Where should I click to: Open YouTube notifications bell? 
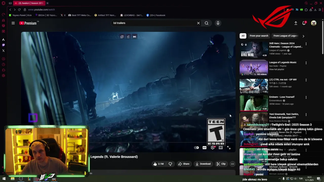[x=304, y=23]
